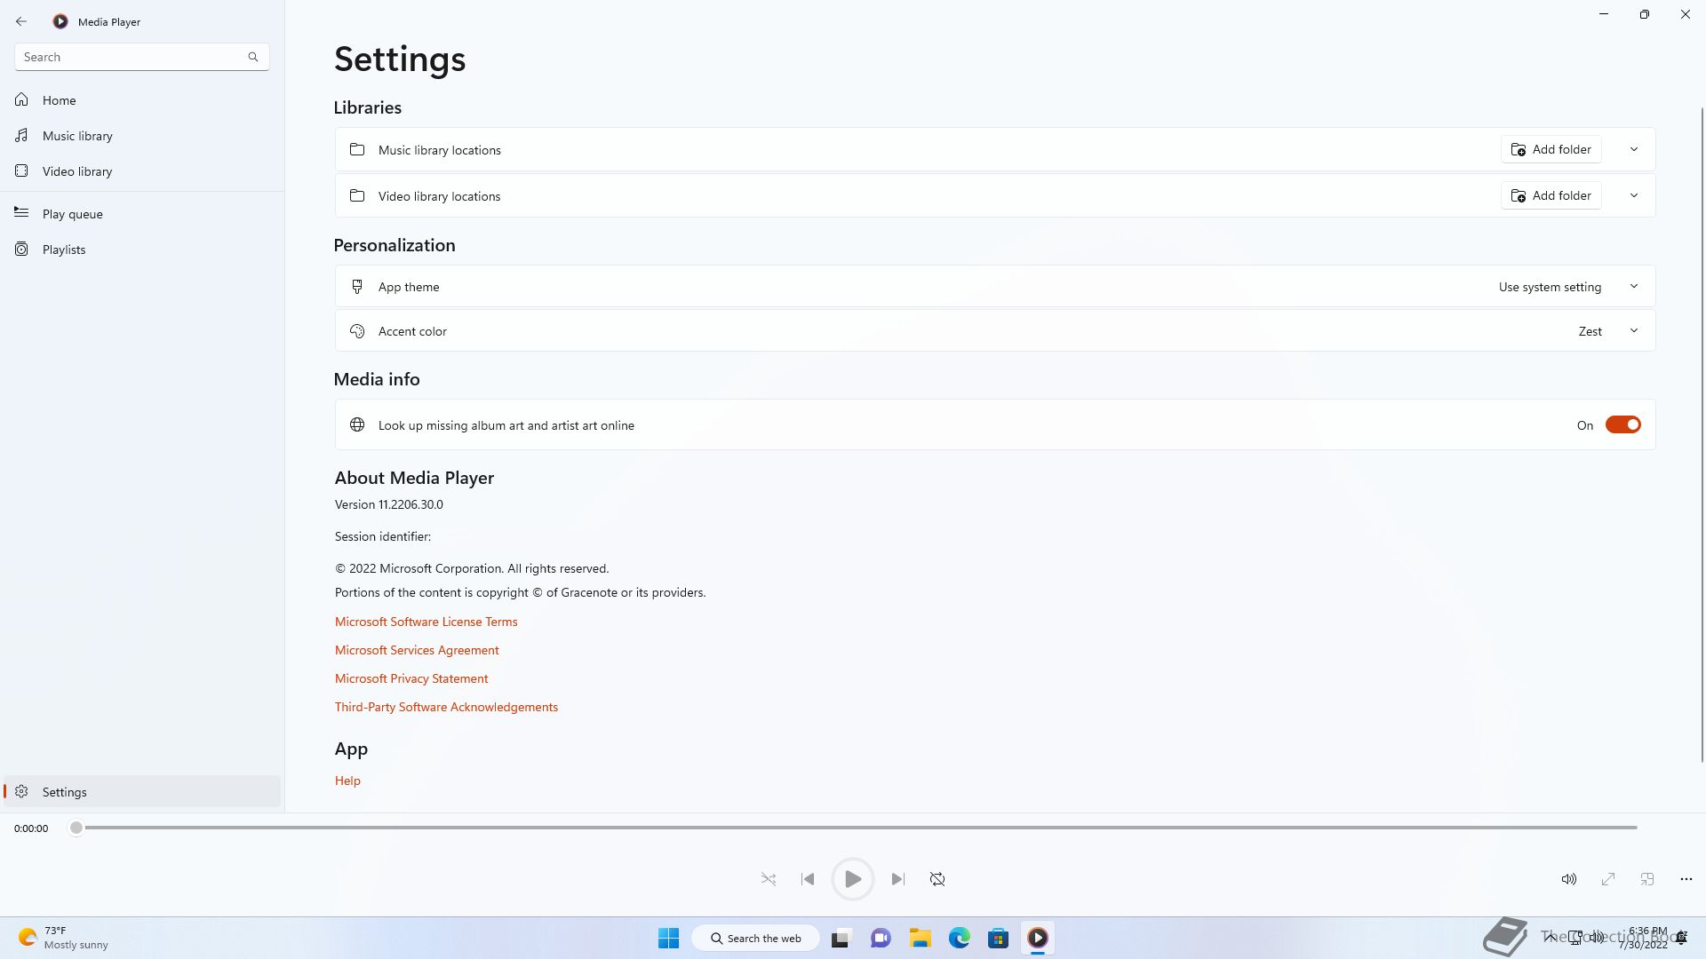This screenshot has height=959, width=1706.
Task: Open Accent color dropdown showing Zest
Action: pyautogui.click(x=994, y=331)
